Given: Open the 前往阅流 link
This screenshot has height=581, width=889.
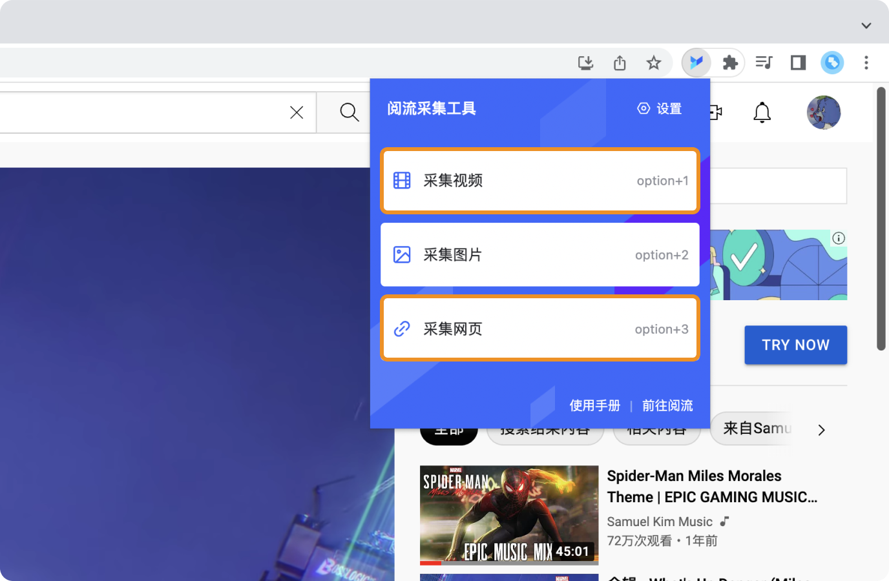Looking at the screenshot, I should [667, 405].
